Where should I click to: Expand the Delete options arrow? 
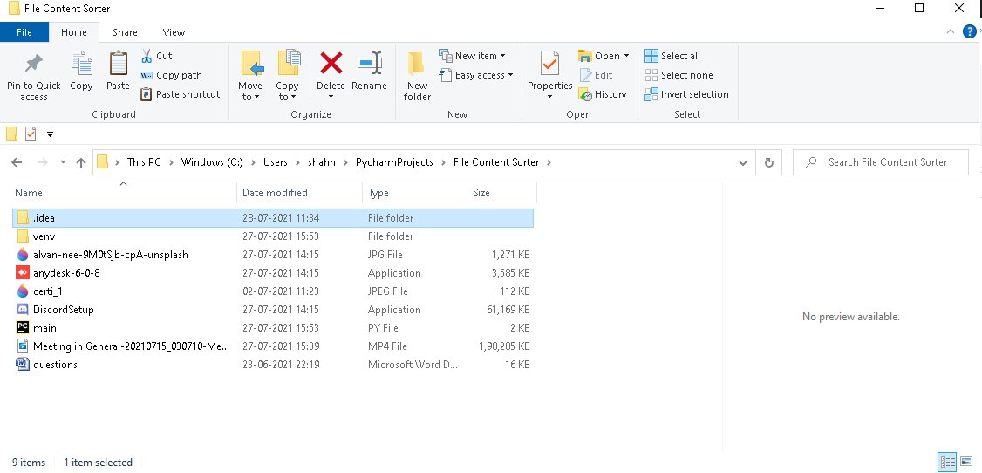pyautogui.click(x=331, y=97)
